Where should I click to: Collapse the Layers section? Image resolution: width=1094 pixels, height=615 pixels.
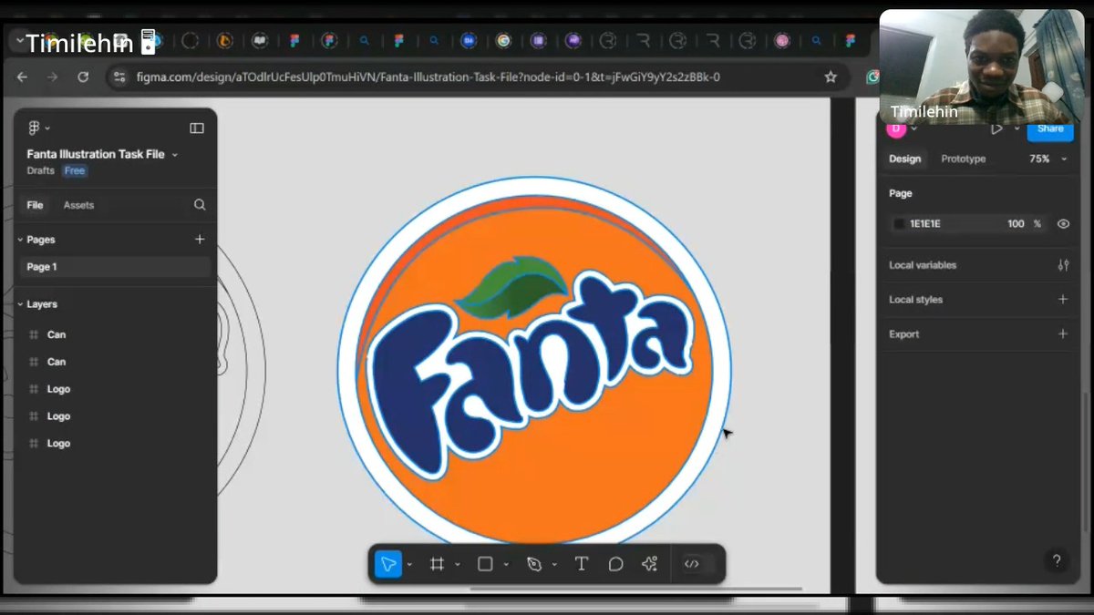(20, 304)
